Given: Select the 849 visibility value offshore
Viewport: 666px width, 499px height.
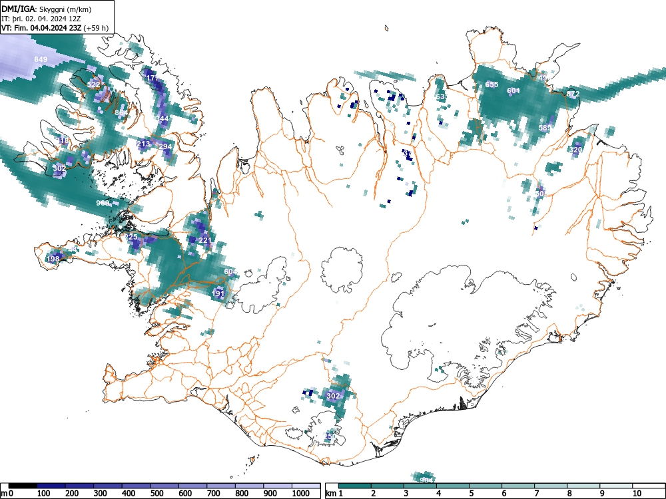Looking at the screenshot, I should tap(41, 59).
